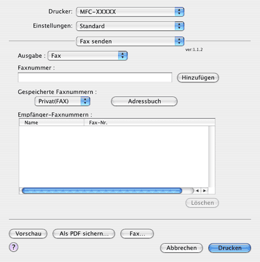Click the Faxnummer text input field
Screen dimensions: 260x262
pyautogui.click(x=95, y=78)
